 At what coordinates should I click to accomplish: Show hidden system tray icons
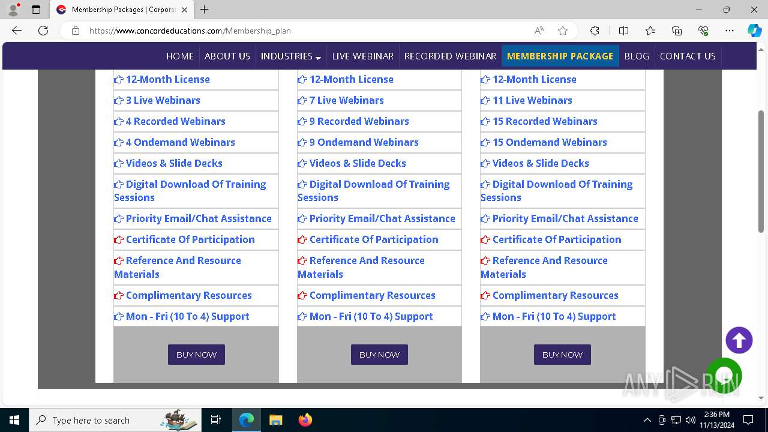647,420
